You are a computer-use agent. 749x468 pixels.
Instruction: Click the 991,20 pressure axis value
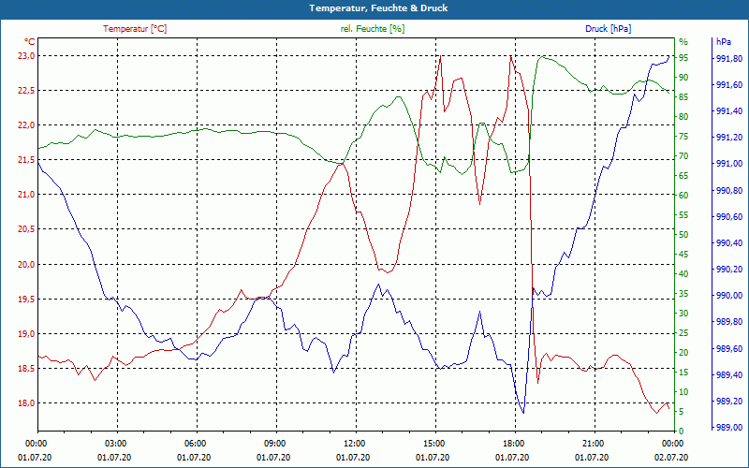point(729,138)
